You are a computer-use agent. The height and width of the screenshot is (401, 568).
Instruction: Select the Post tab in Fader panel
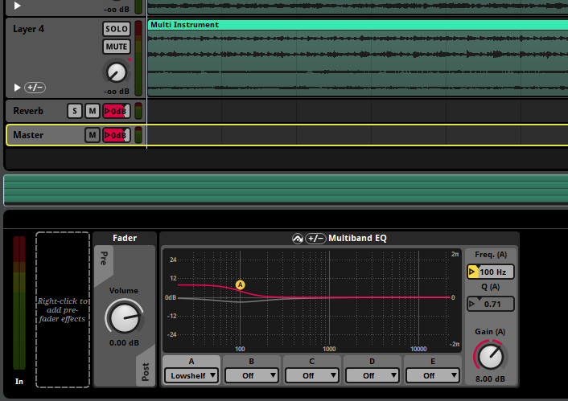click(x=146, y=372)
